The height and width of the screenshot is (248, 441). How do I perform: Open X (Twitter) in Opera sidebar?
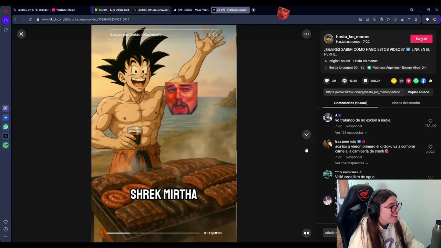pos(6,136)
